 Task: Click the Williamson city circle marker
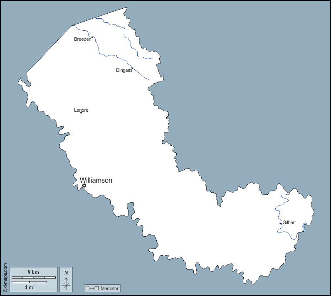[84, 186]
